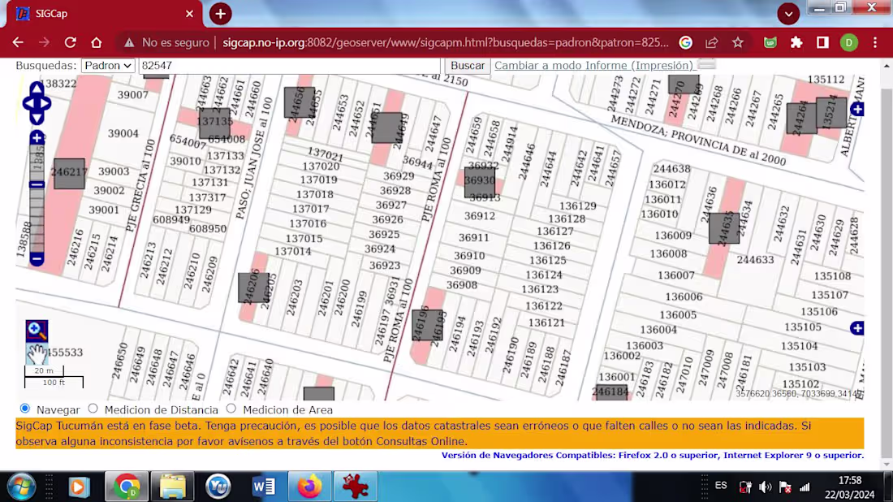The image size is (893, 502).
Task: Click the north pan arrow on the map compass
Action: [x=36, y=89]
